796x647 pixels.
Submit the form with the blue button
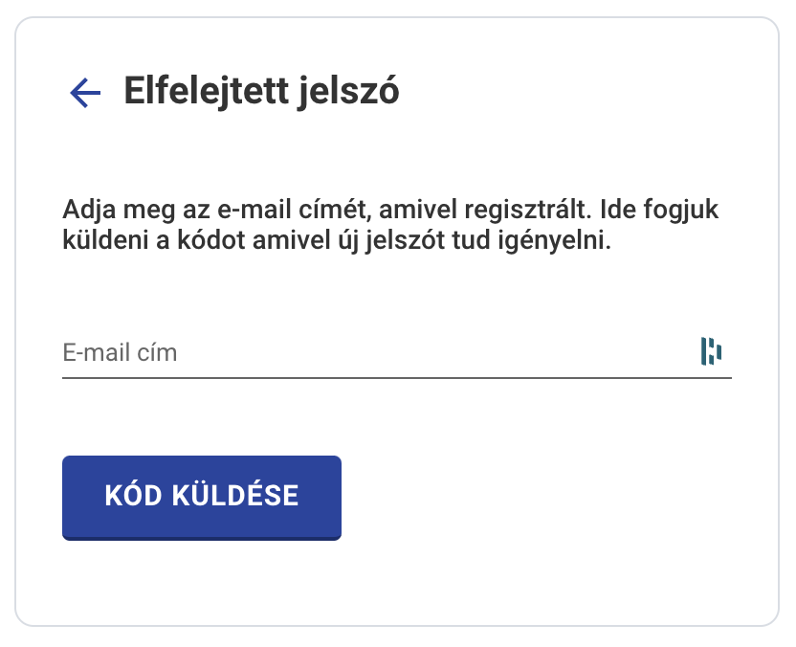201,496
